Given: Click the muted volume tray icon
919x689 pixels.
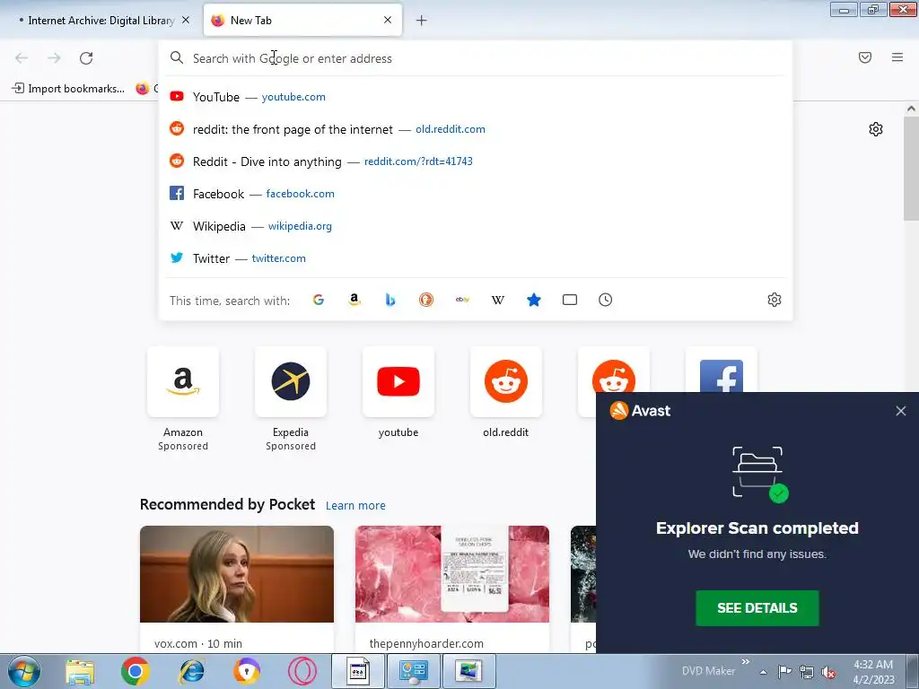Looking at the screenshot, I should [828, 672].
